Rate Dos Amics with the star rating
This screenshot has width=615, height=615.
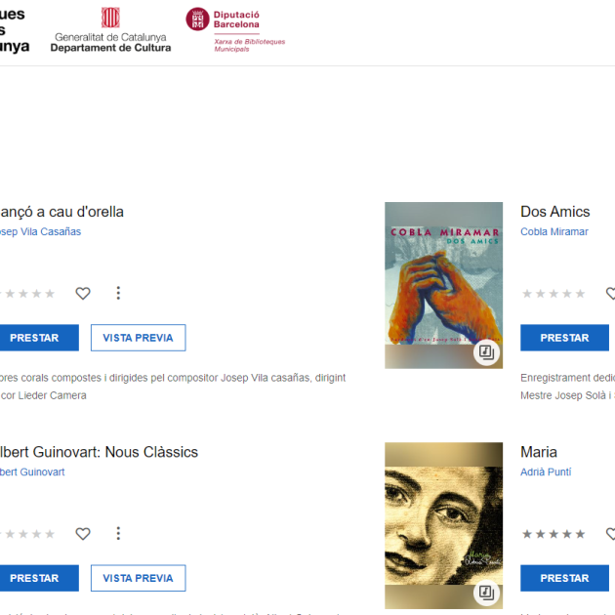tap(553, 294)
